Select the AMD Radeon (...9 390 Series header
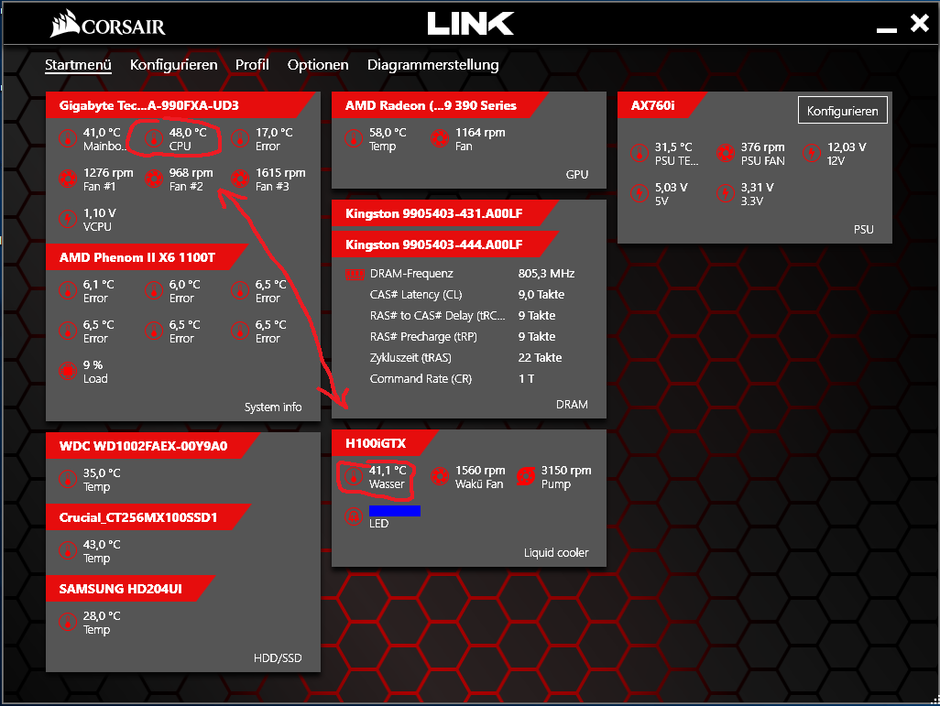This screenshot has width=940, height=706. pyautogui.click(x=440, y=105)
